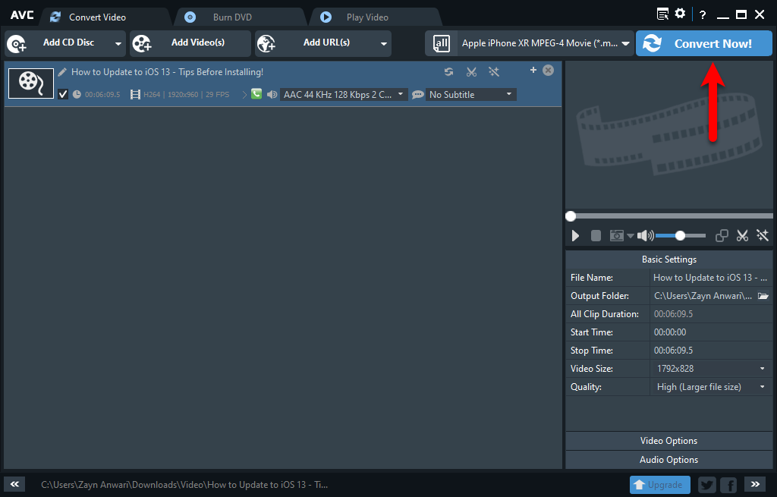This screenshot has height=497, width=777.
Task: Uncheck the video item checkbox
Action: tap(63, 94)
